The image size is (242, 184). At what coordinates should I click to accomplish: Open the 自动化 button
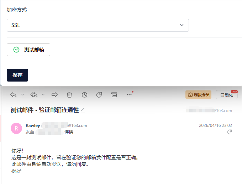pos(226,95)
